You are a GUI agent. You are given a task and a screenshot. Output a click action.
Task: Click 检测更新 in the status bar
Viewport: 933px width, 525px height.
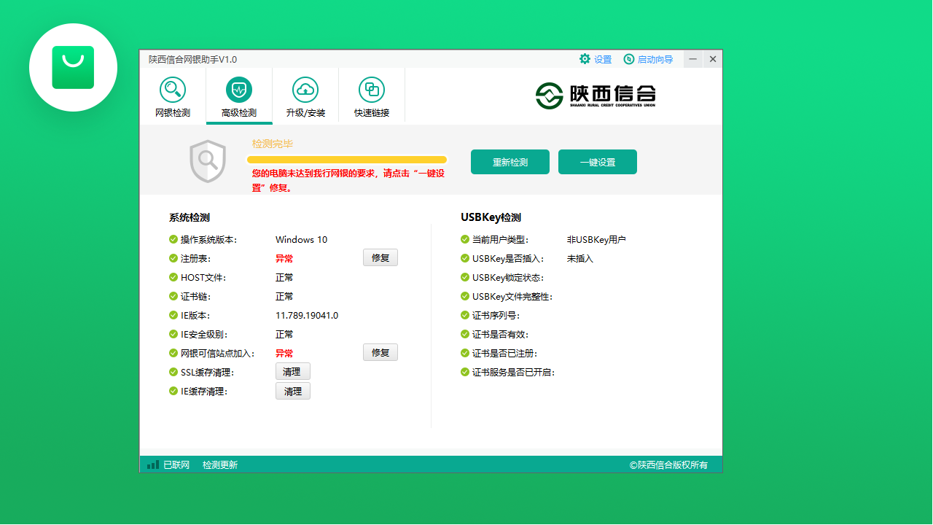pos(221,464)
